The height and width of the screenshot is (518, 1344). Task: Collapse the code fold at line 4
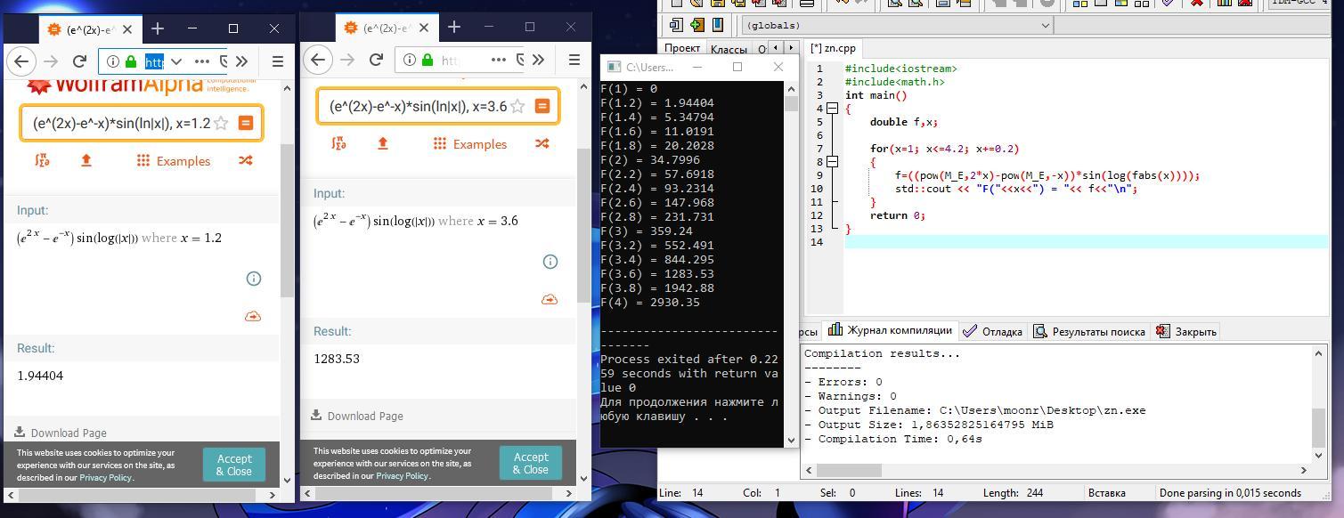pos(832,109)
